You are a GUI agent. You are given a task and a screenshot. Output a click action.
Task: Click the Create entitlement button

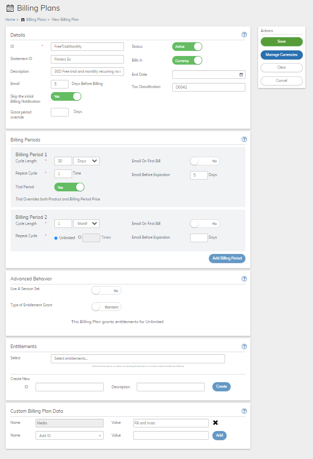tap(222, 387)
